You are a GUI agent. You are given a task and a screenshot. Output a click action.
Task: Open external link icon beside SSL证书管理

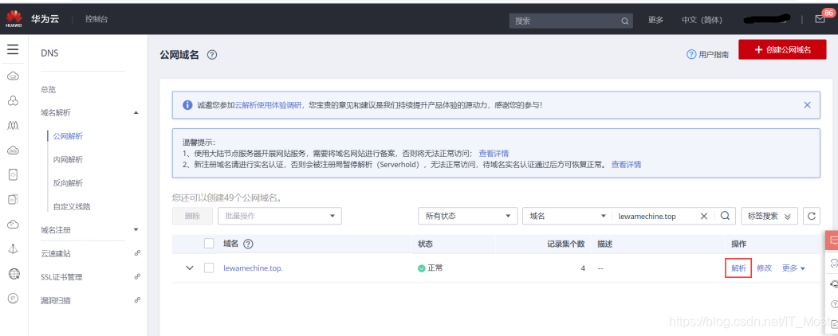point(137,277)
